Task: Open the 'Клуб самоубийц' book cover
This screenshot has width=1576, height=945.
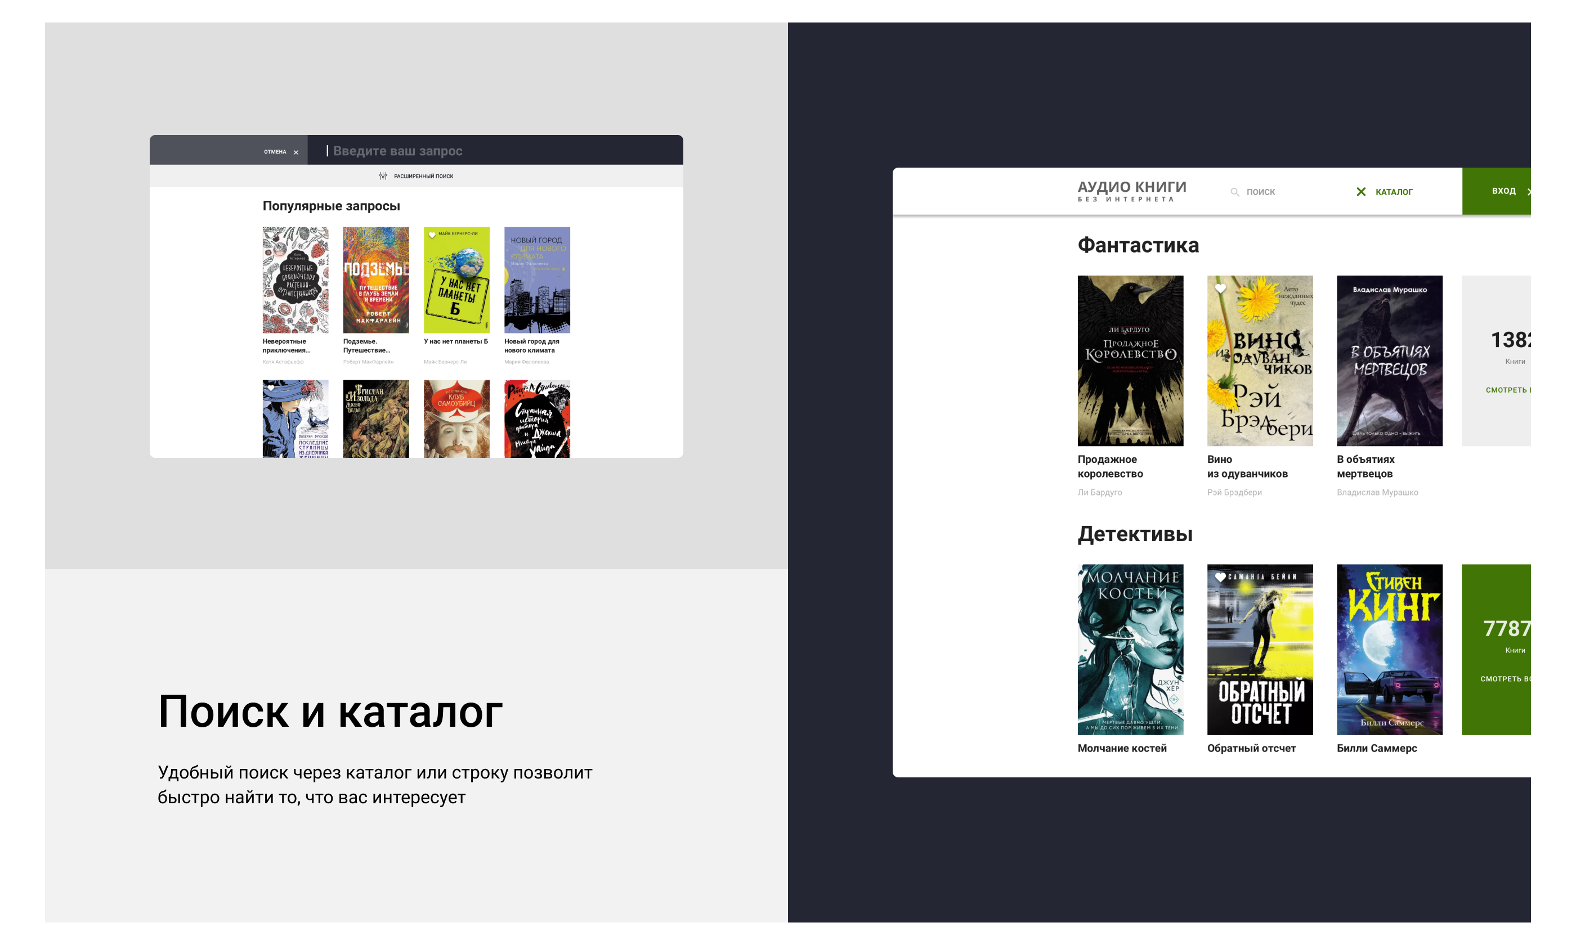Action: [456, 419]
